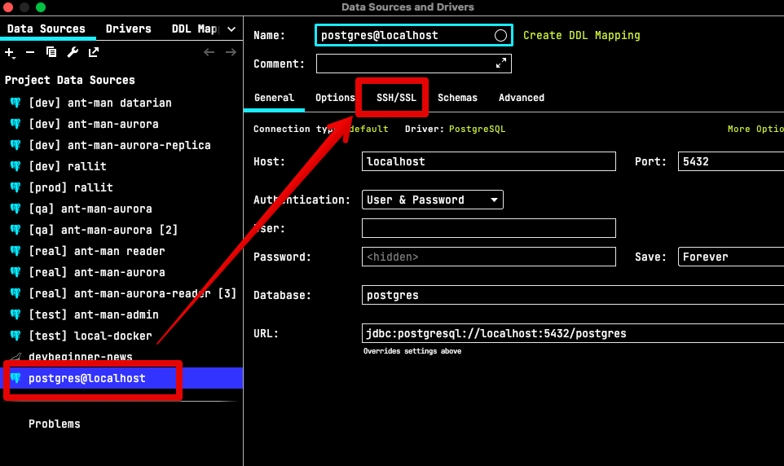Click the Create DDL Mapping link
Image resolution: width=784 pixels, height=466 pixels.
click(x=582, y=36)
